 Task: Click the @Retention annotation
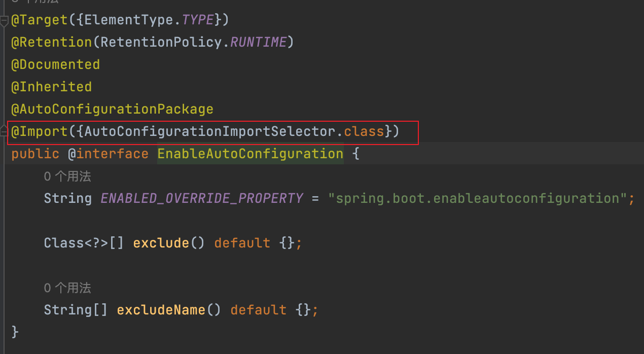tap(51, 42)
